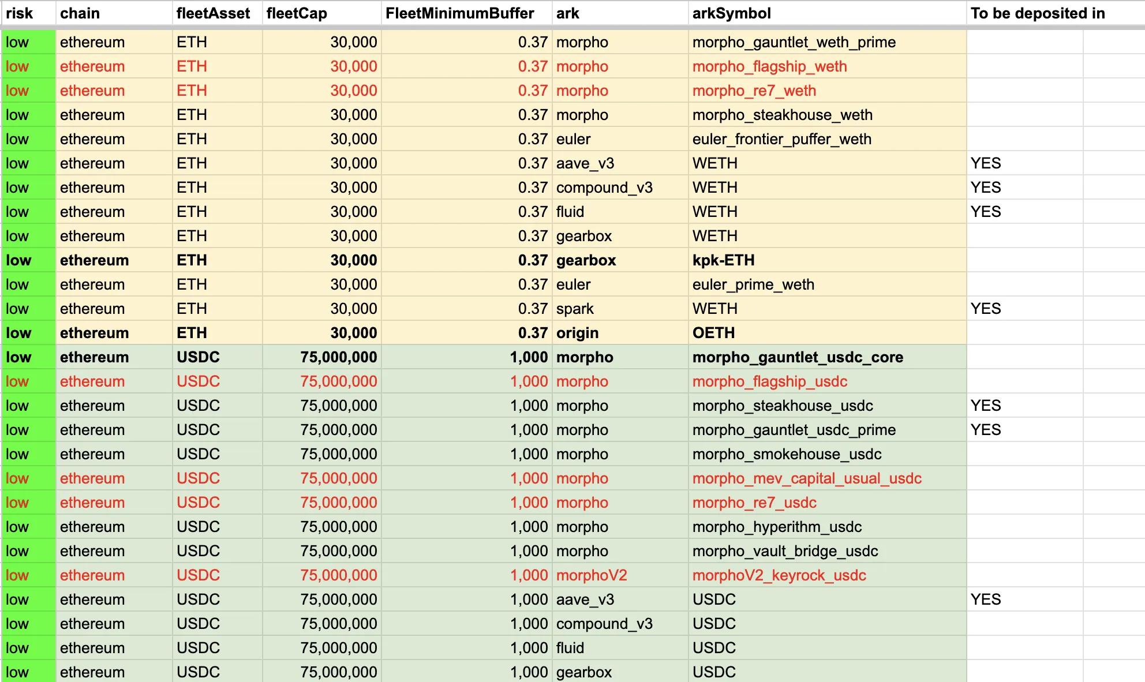This screenshot has width=1145, height=682.
Task: Select the 'spark' ark cell
Action: [575, 309]
